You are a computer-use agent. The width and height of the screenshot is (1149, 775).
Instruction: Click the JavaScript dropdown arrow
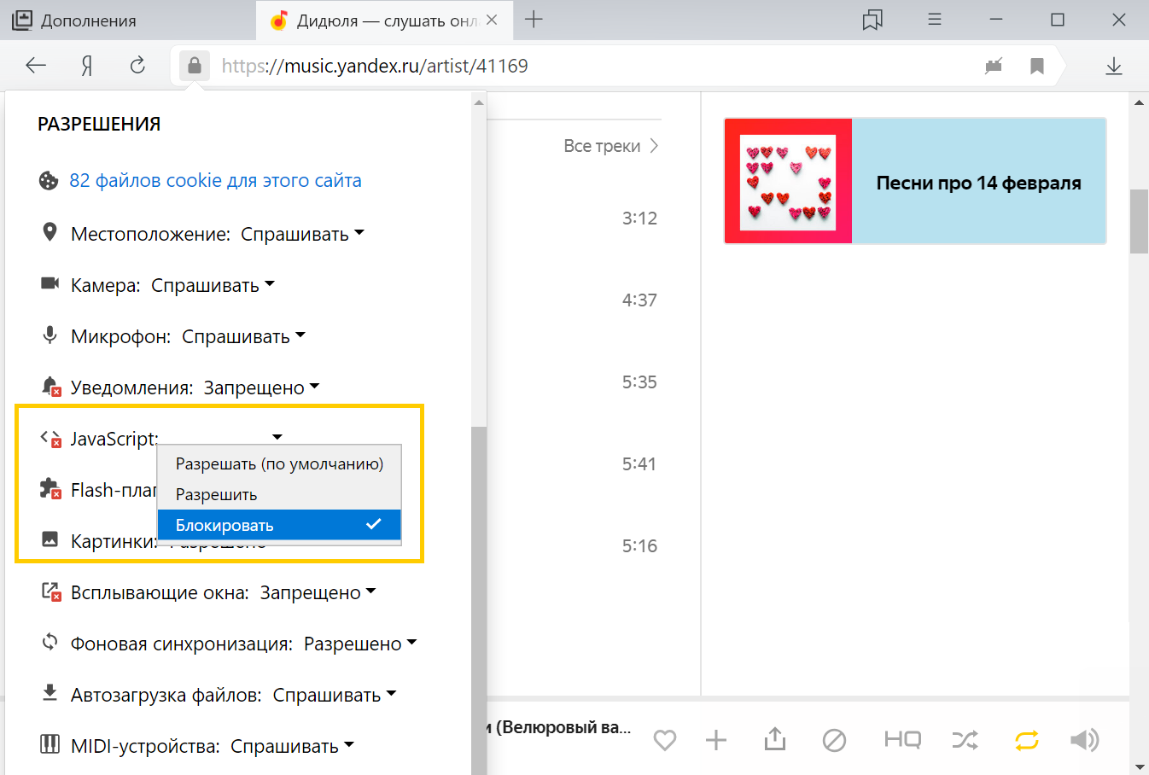tap(277, 438)
